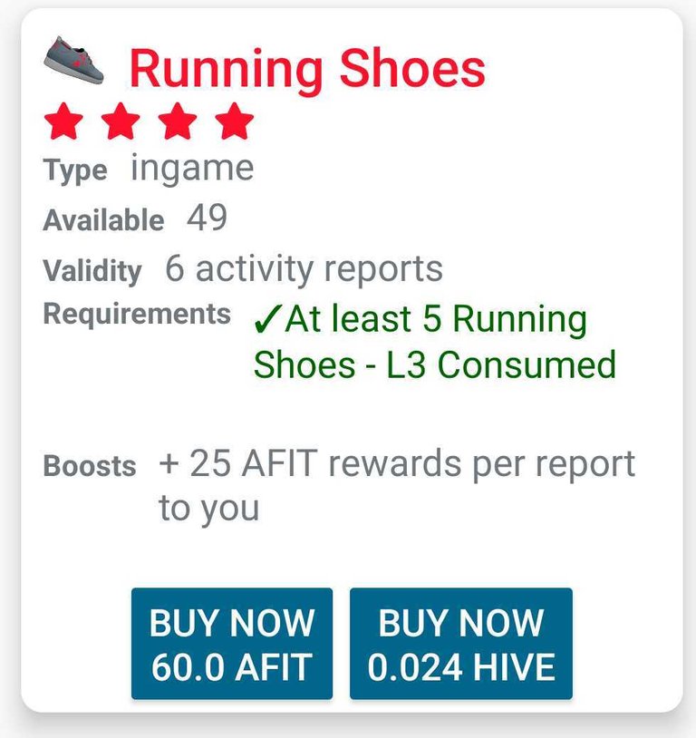Click the green requirement checkmark
This screenshot has width=696, height=738.
pyautogui.click(x=268, y=319)
